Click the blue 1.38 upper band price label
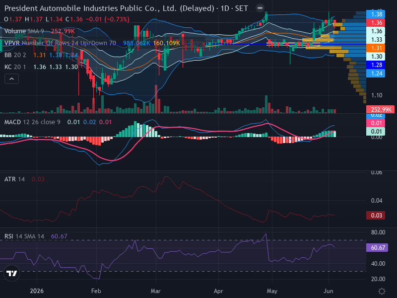This screenshot has height=298, width=397. (376, 14)
